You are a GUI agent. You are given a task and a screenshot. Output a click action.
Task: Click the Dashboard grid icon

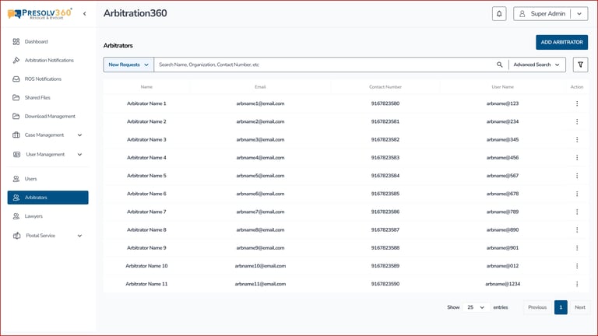16,41
